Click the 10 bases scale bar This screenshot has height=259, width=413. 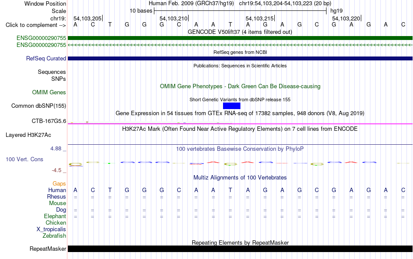click(x=240, y=11)
